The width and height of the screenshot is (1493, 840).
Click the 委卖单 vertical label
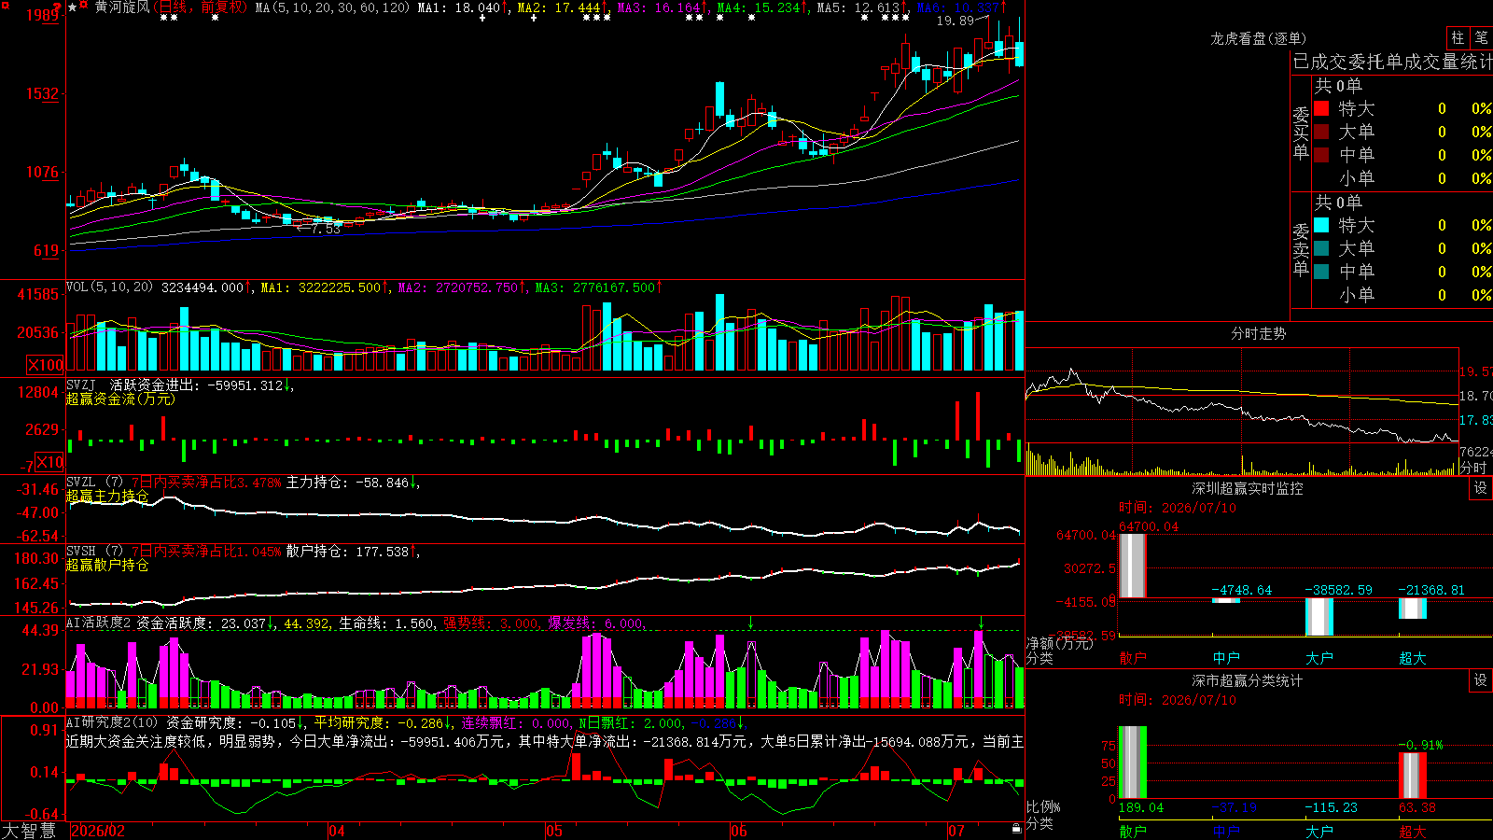pyautogui.click(x=1301, y=249)
